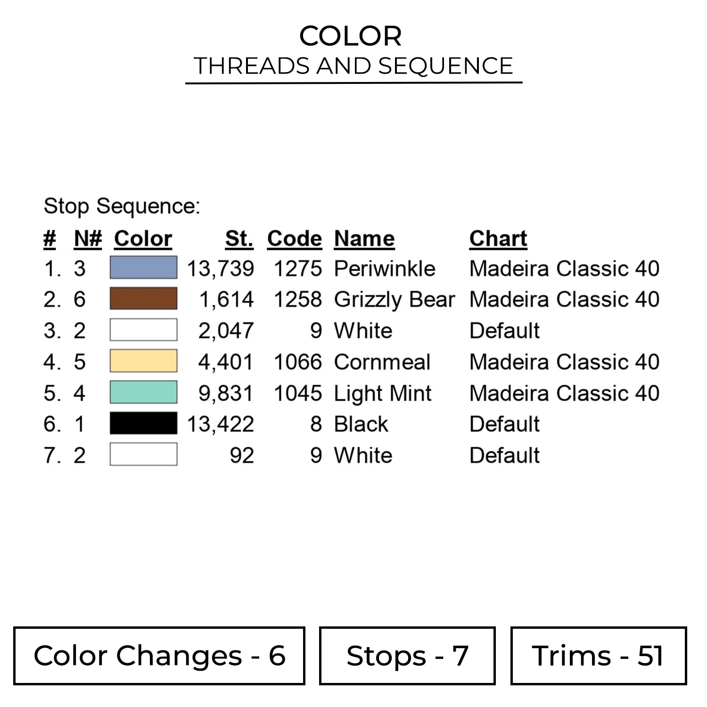Image resolution: width=707 pixels, height=707 pixels.
Task: Click the St. column header
Action: coord(239,238)
